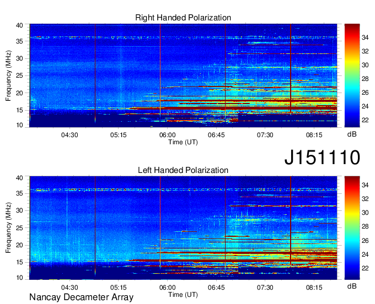Click "30" value on right-handed color bar

pos(365,65)
